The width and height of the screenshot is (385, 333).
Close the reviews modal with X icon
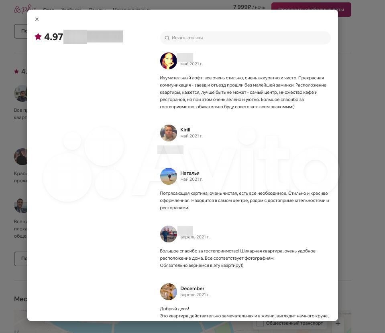37,19
